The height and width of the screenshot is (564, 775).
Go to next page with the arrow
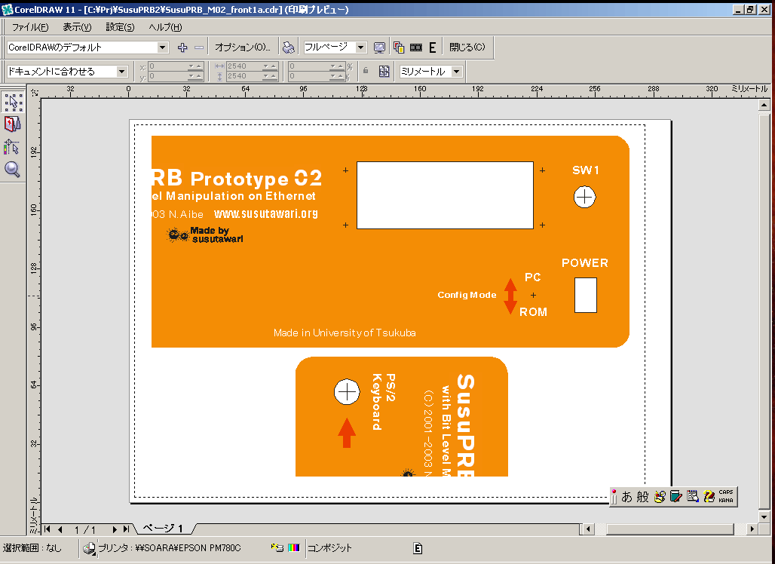pyautogui.click(x=114, y=529)
